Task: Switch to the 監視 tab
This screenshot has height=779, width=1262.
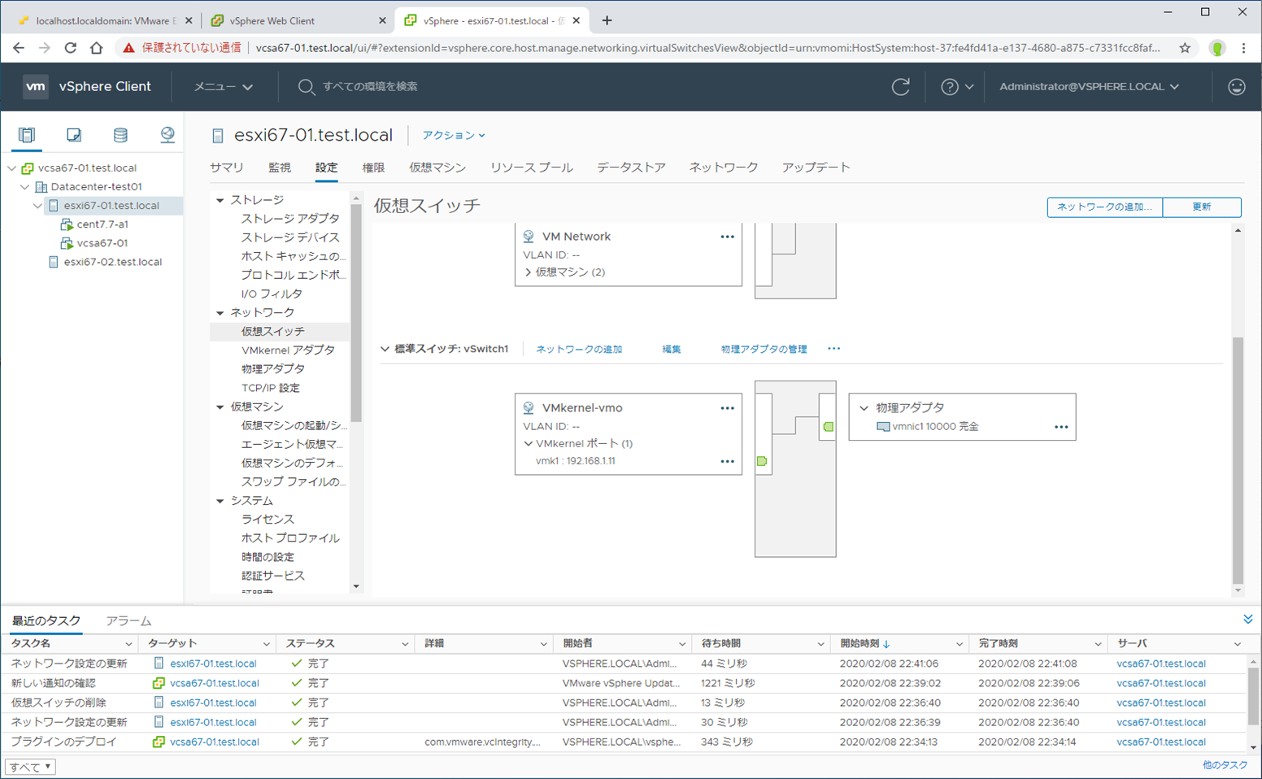Action: (280, 168)
